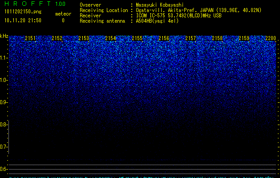Screen dimensions: 280x178
Task: Click the 2155 time marker
Action: click(137, 38)
